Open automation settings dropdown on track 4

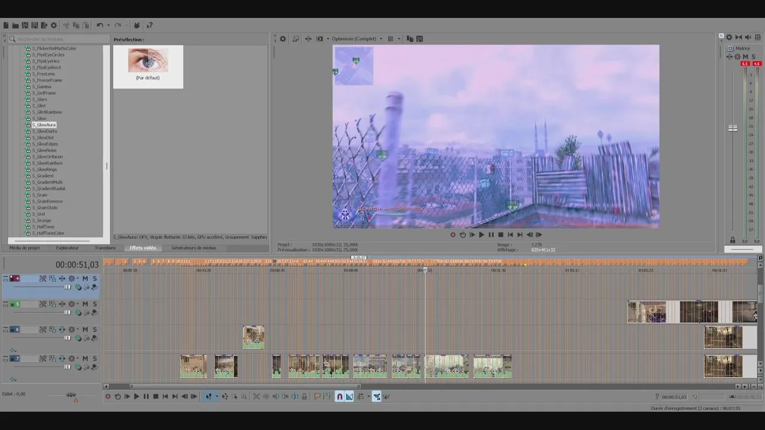point(78,278)
